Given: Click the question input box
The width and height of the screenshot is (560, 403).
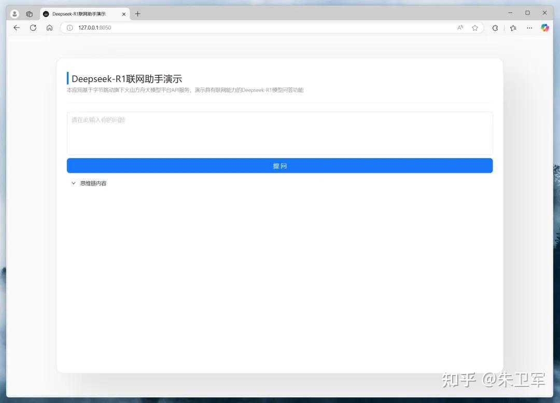Looking at the screenshot, I should [279, 132].
